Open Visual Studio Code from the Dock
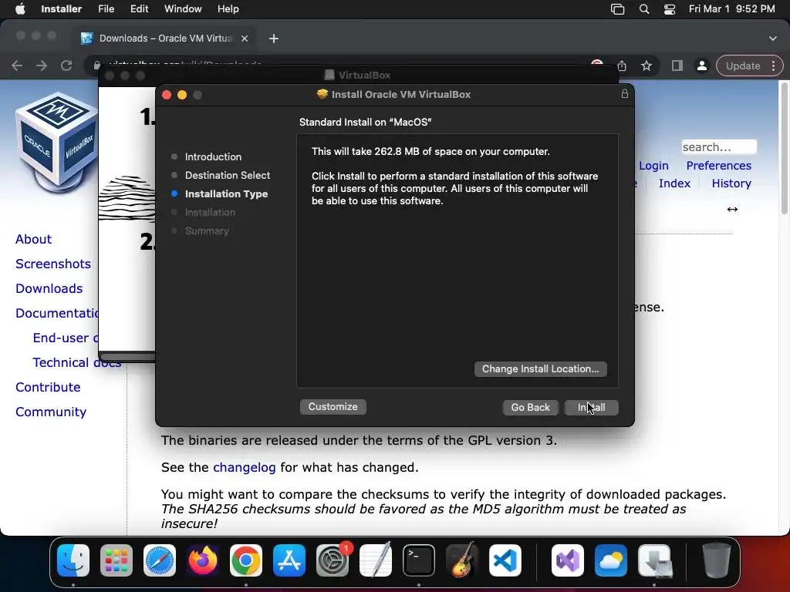This screenshot has height=592, width=790. coord(505,560)
